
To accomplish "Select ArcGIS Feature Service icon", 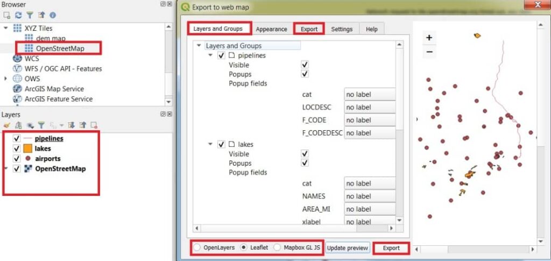I will [x=17, y=99].
